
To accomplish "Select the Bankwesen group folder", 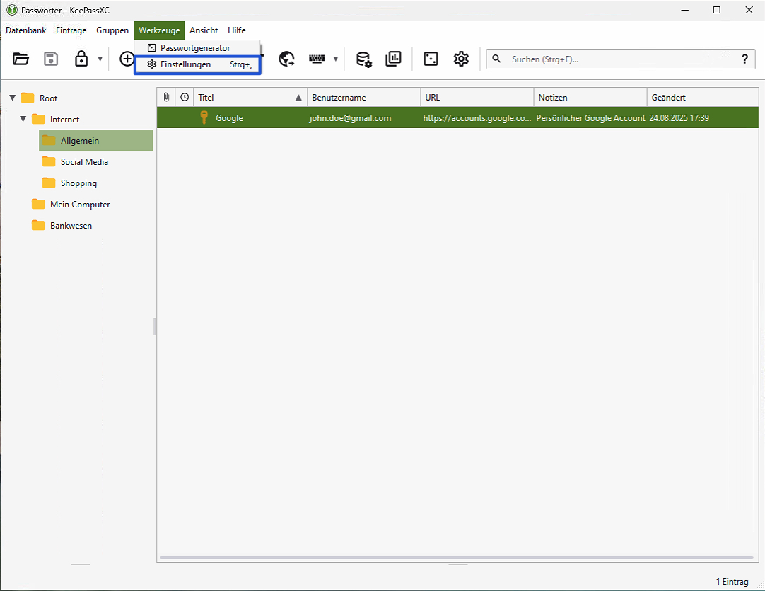I will tap(71, 226).
